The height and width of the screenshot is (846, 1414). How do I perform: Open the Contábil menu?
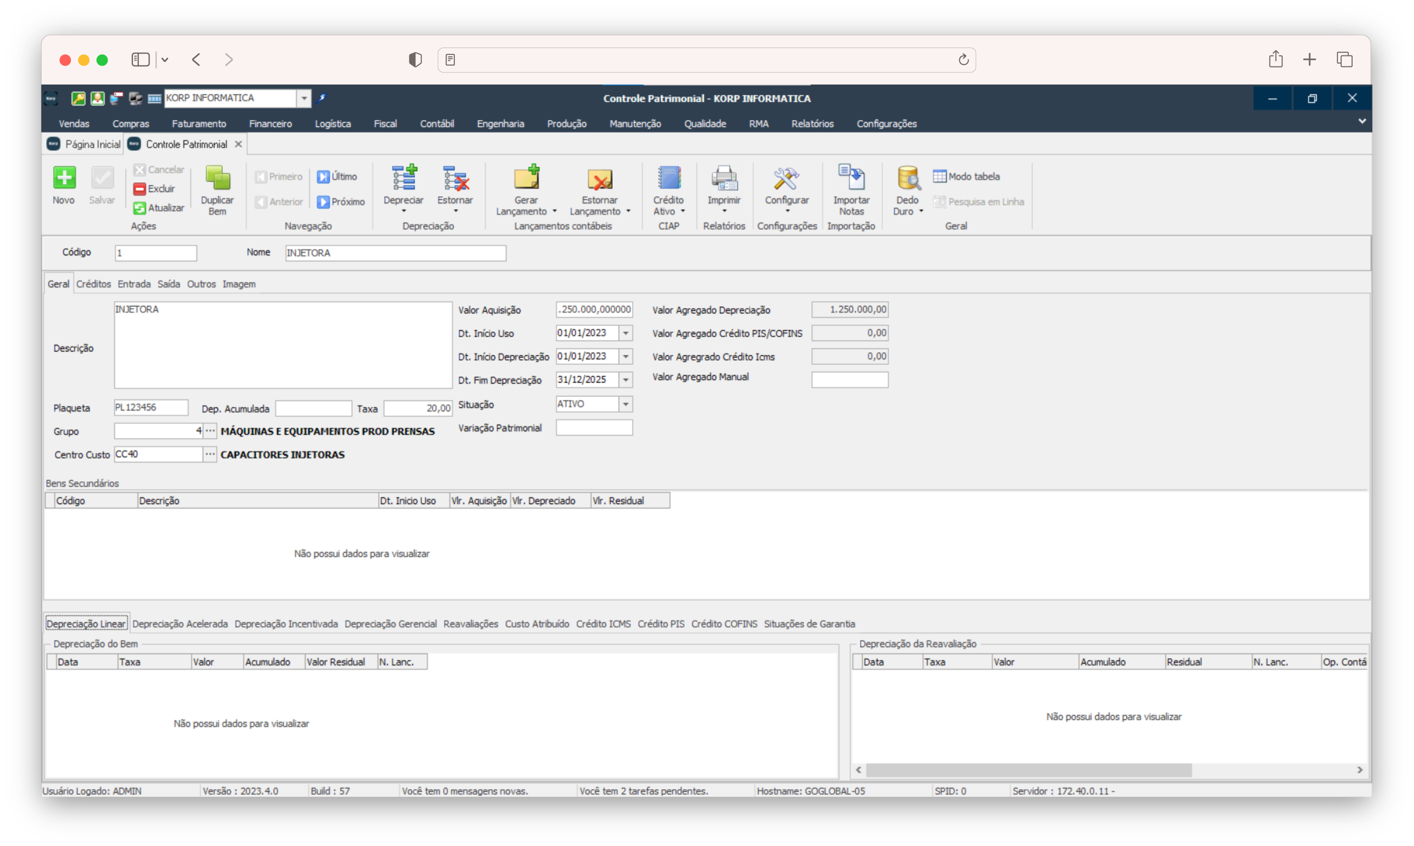pyautogui.click(x=437, y=124)
